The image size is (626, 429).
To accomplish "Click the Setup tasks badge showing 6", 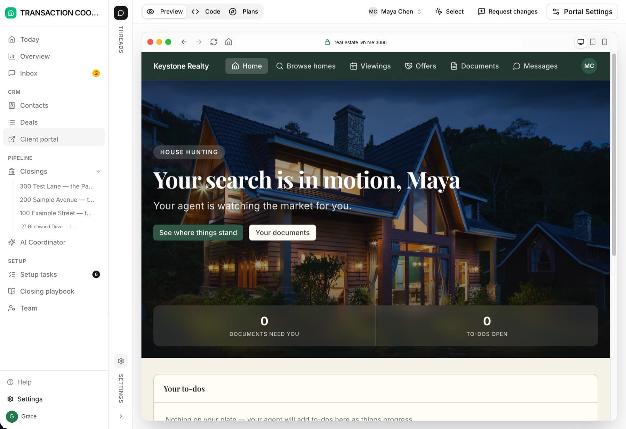I will (x=96, y=275).
